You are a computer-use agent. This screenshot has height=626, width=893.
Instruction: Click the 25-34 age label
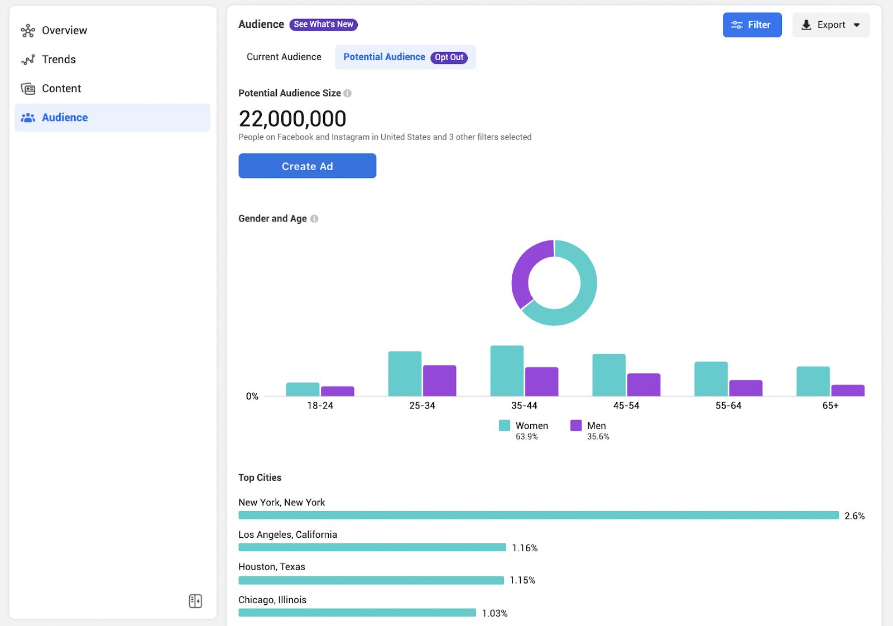point(422,406)
